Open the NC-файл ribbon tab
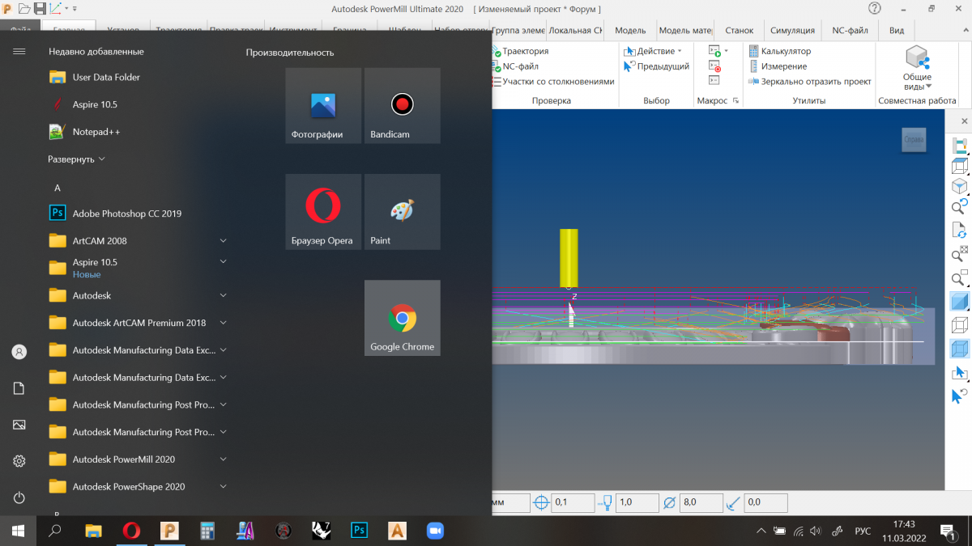 [x=850, y=31]
